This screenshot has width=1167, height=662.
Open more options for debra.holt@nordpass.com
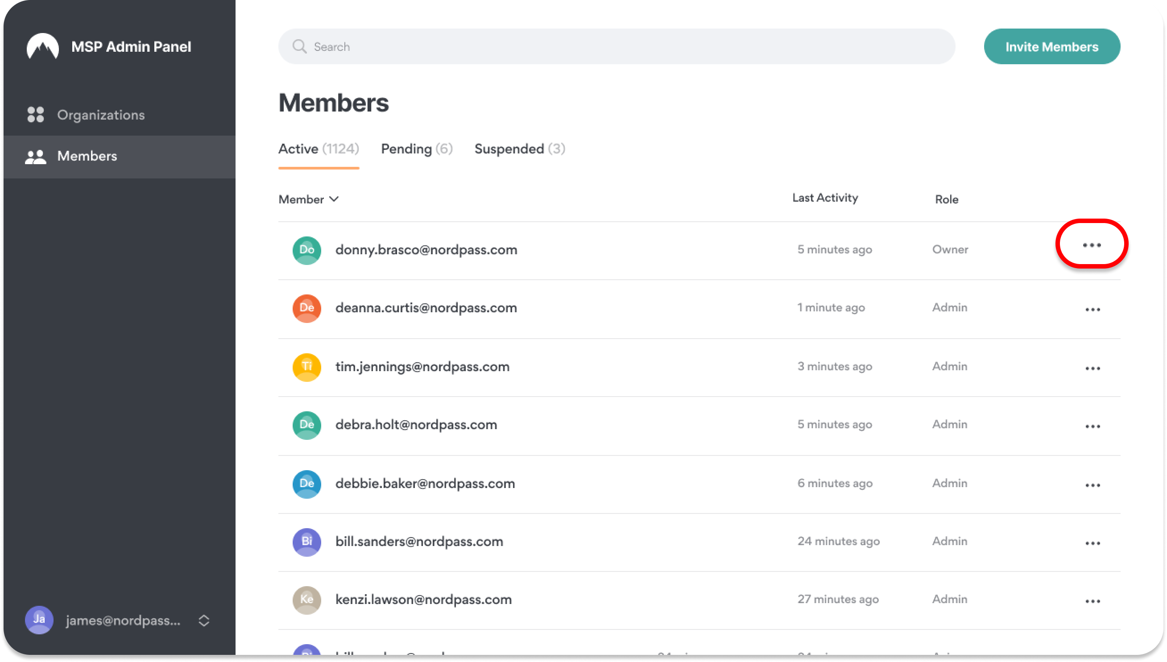coord(1093,426)
